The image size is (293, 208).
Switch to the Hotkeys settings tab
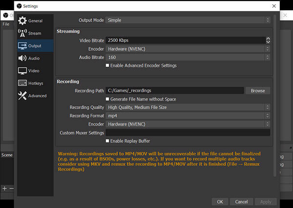[x=35, y=83]
